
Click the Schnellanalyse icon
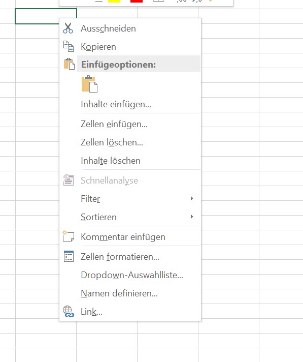pyautogui.click(x=69, y=180)
